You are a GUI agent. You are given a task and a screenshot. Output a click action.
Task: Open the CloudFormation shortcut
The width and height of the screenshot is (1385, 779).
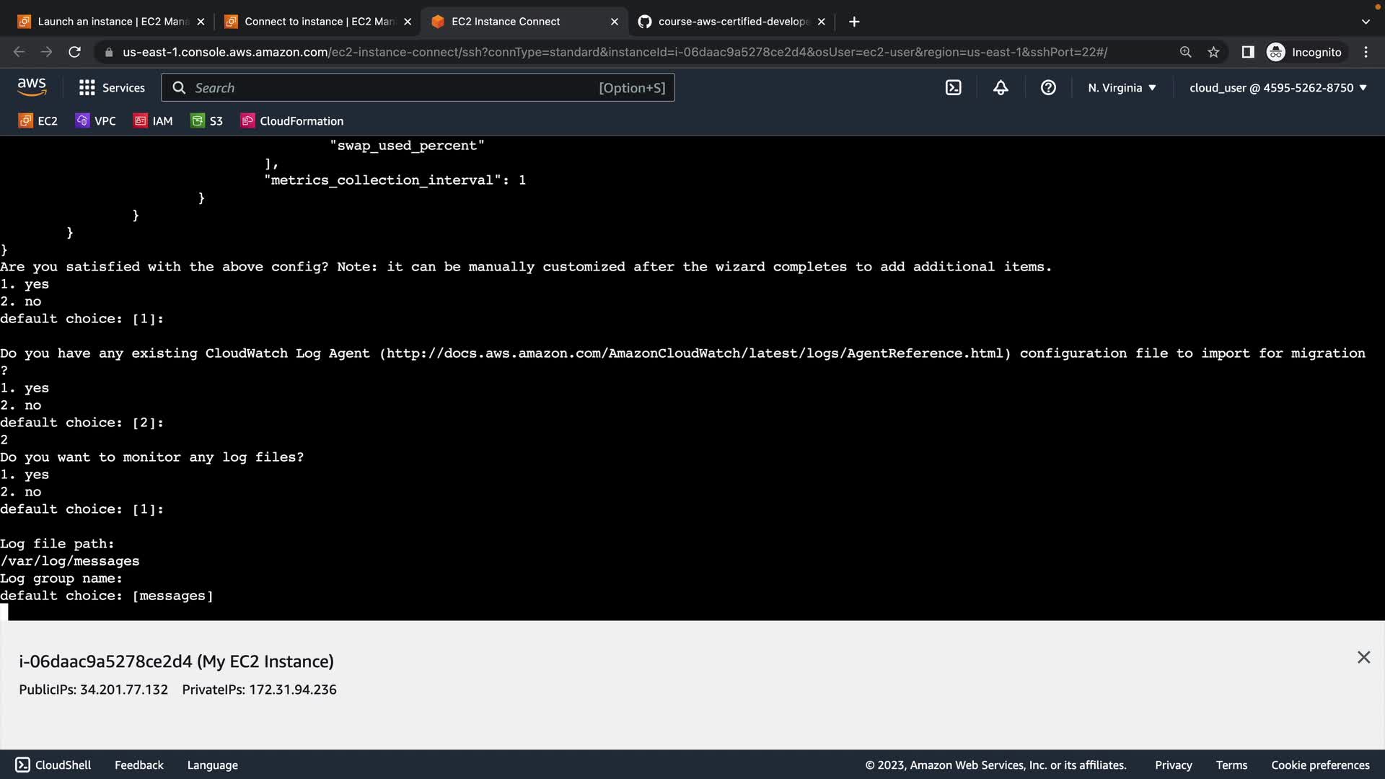tap(292, 120)
